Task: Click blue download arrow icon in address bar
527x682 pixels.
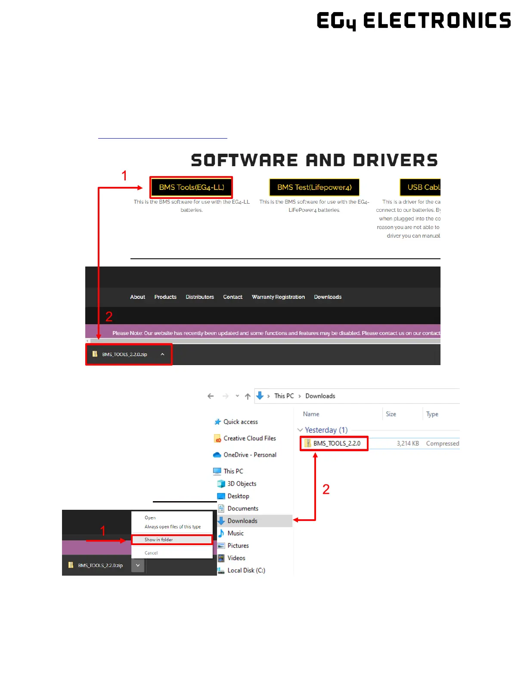Action: pos(260,395)
